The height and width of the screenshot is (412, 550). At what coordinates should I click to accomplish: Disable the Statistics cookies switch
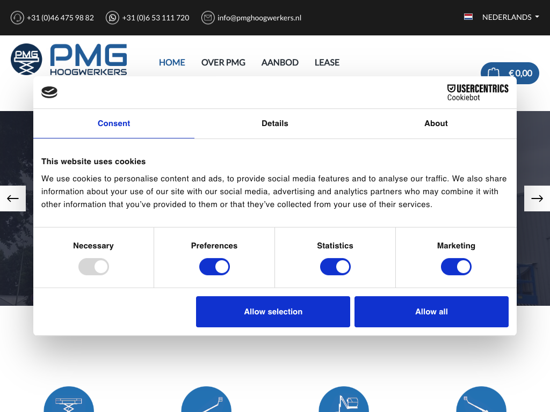(x=335, y=267)
